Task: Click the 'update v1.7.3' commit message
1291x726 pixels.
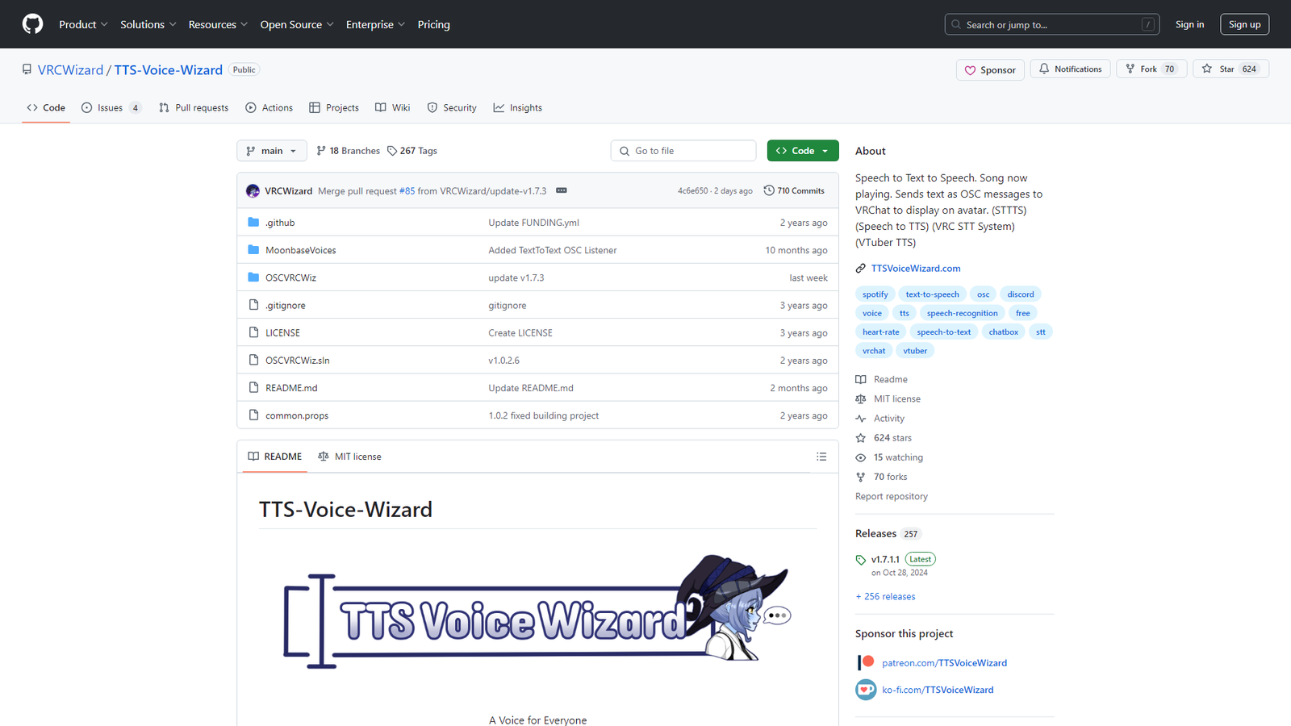Action: (x=516, y=278)
